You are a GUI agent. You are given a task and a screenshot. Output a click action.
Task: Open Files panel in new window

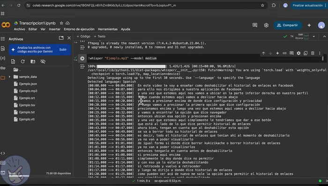61,38
